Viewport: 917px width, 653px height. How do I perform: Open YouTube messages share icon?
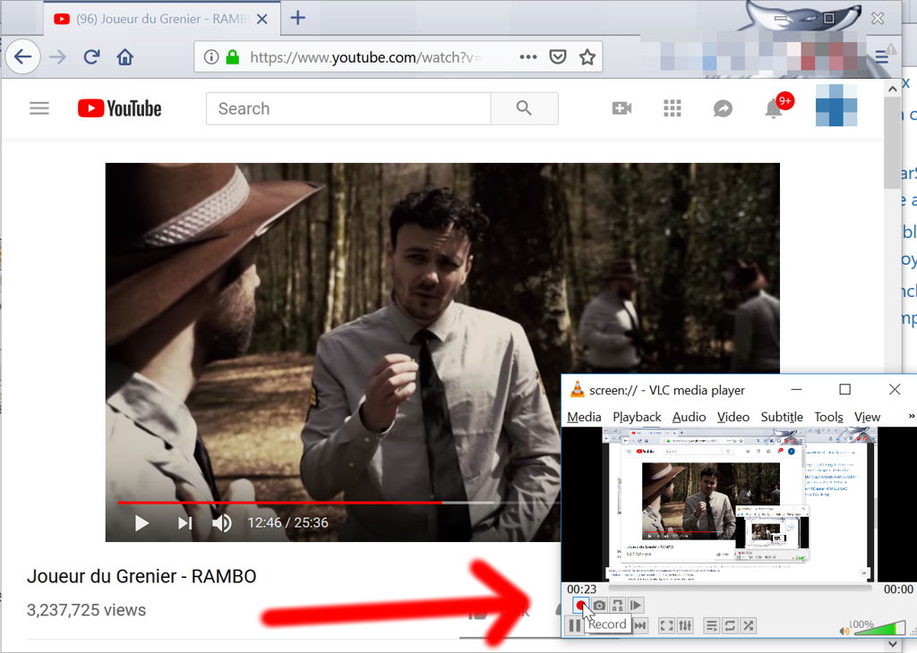pos(723,108)
